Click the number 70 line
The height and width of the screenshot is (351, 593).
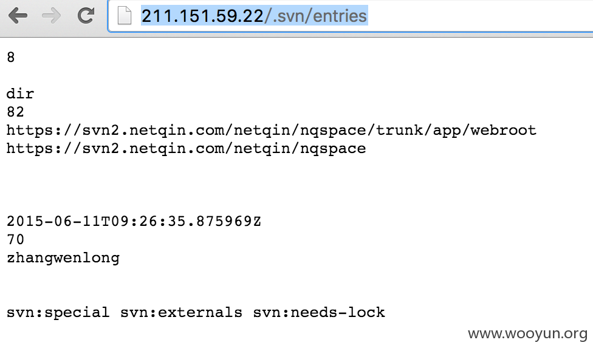click(x=16, y=239)
